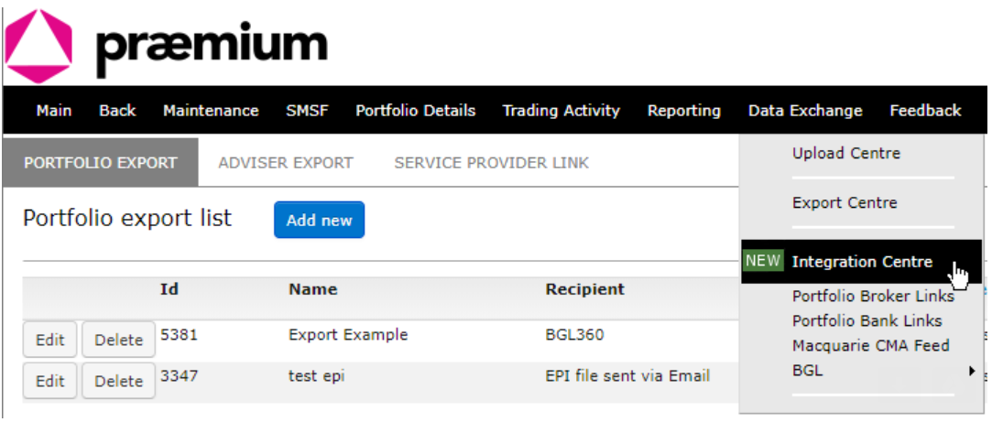Open the Maintenance menu
Screen dimensions: 992x422
point(211,111)
